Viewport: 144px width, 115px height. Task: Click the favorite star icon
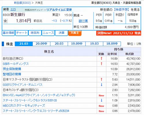(5, 21)
